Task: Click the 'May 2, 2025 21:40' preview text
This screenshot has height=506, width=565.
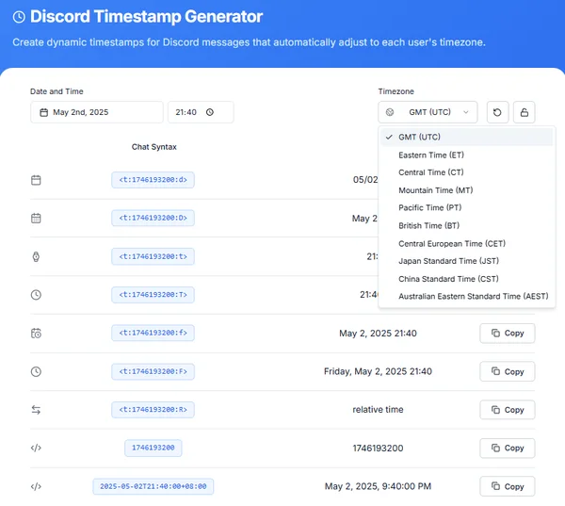Action: 378,334
